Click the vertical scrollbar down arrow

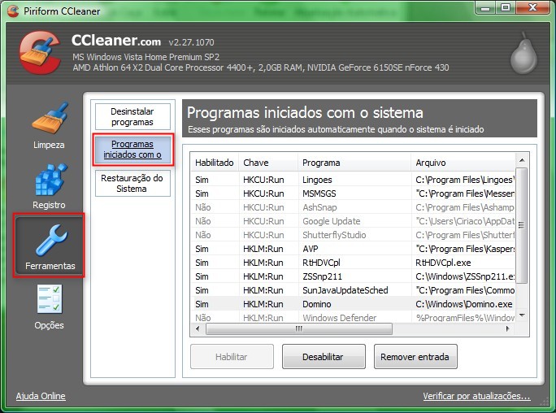522,315
